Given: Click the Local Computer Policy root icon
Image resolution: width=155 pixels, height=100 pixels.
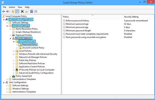Looking at the screenshot, I should click(x=4, y=16).
